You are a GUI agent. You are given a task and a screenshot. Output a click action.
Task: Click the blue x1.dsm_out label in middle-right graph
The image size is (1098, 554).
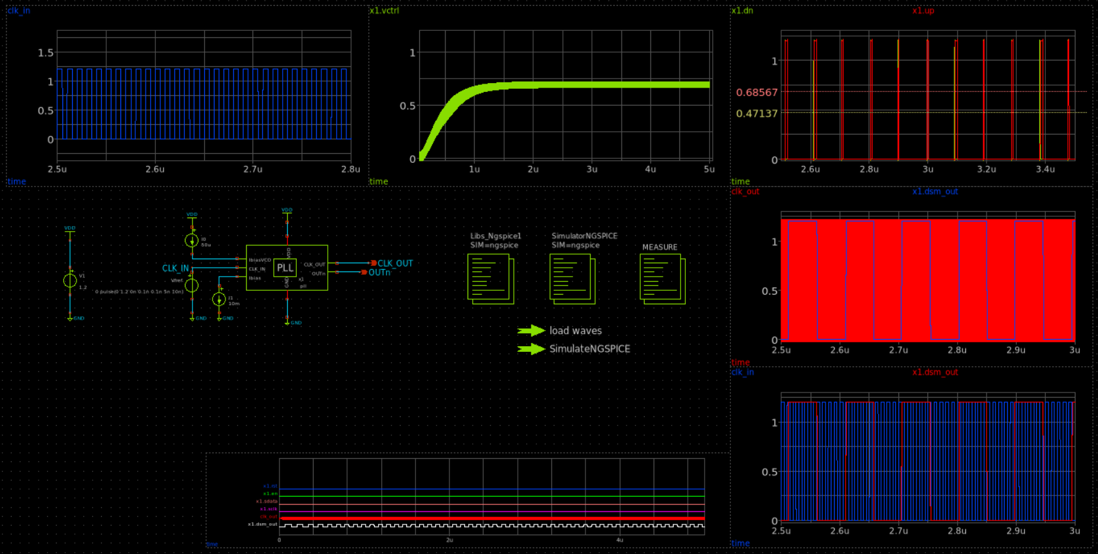[935, 192]
